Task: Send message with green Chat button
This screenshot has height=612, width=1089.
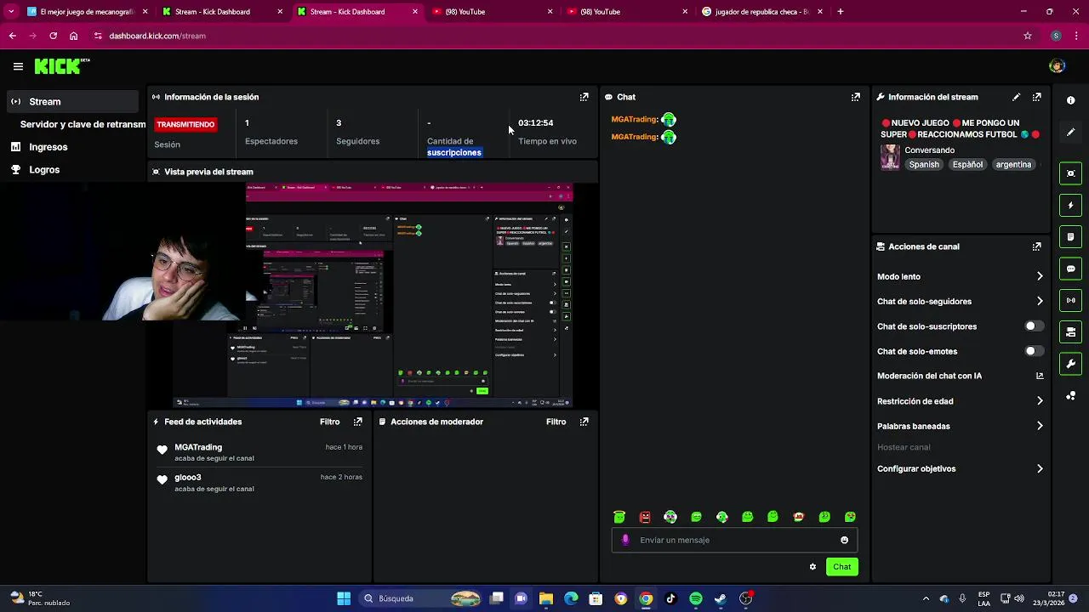Action: [x=841, y=567]
